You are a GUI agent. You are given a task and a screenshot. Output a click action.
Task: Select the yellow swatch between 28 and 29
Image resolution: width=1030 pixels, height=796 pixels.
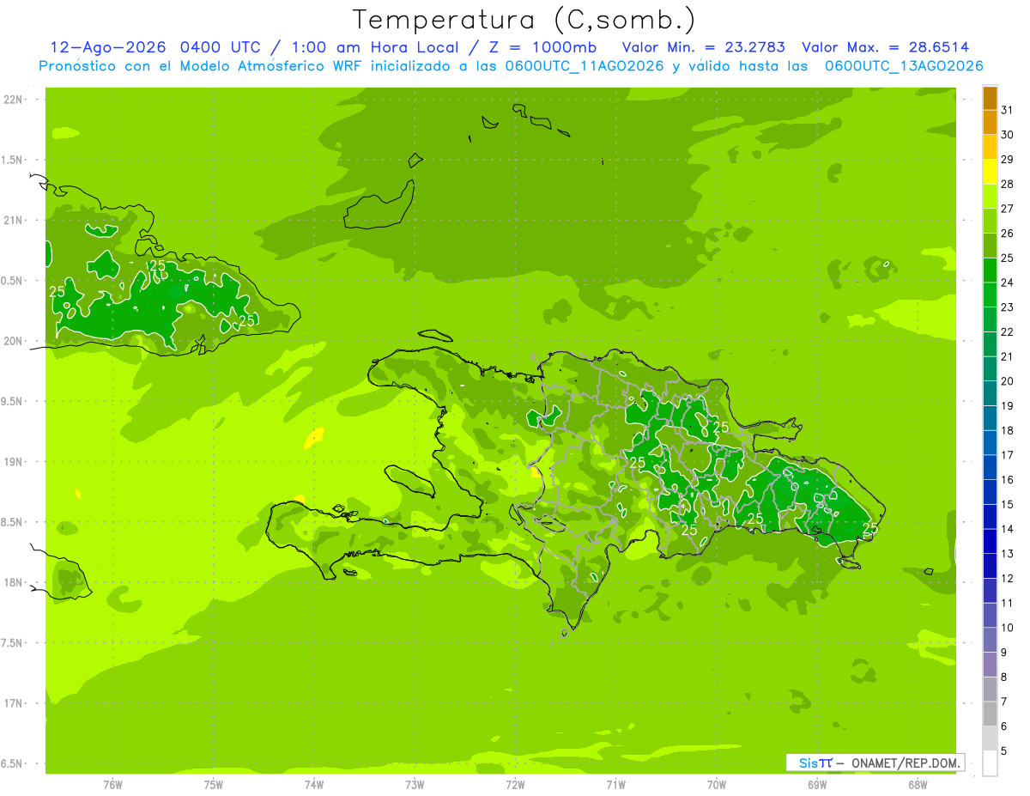pos(990,172)
